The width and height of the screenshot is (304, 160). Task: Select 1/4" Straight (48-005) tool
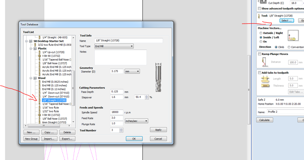point(55,37)
